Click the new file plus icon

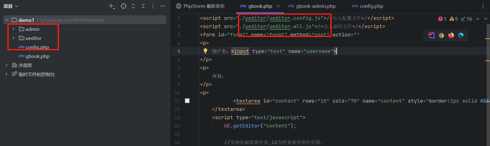tap(111, 6)
